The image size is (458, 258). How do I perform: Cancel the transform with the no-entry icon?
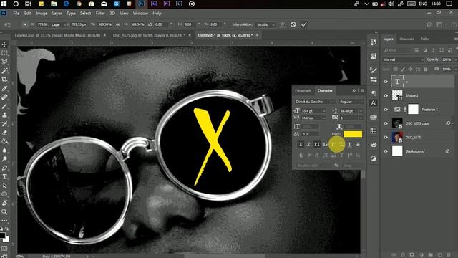click(293, 24)
